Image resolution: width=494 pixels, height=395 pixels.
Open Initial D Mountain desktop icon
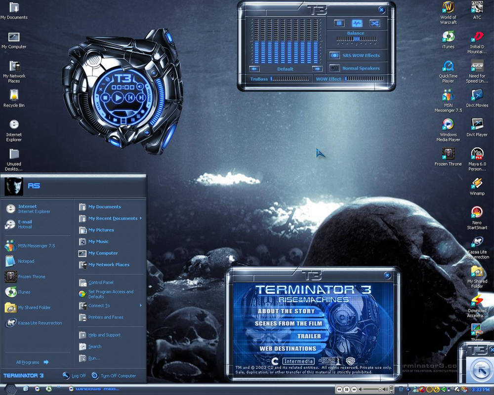[477, 42]
